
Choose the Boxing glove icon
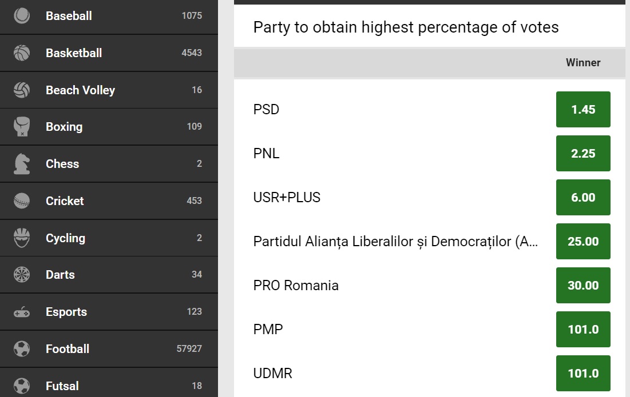tap(22, 127)
